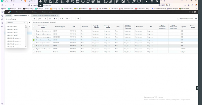Click the star favorites icon in left sidebar

[x=2, y=23]
